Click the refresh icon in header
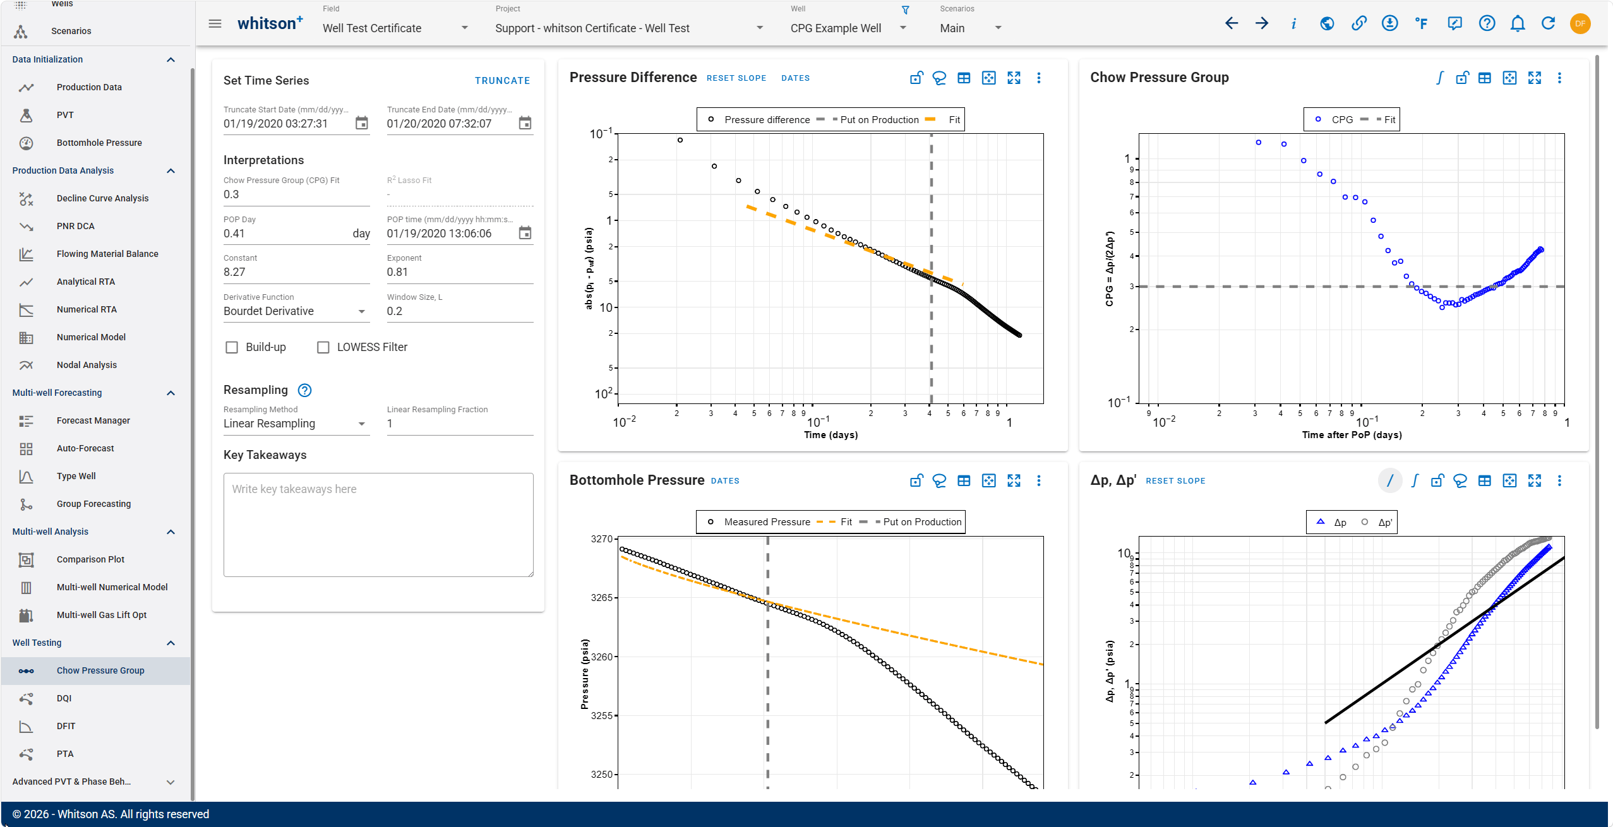Screen dimensions: 1613x827 [x=1548, y=24]
